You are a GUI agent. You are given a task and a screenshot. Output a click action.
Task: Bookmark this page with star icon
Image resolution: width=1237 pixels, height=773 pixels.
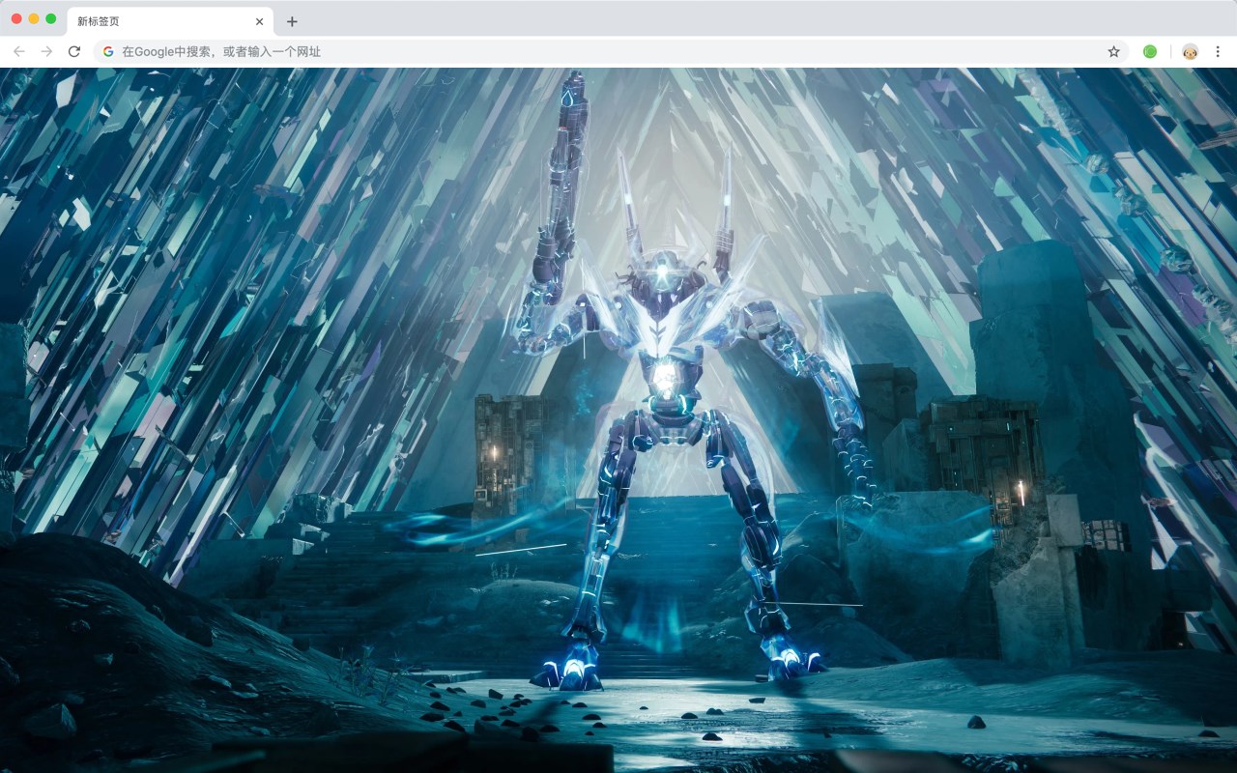[x=1113, y=51]
